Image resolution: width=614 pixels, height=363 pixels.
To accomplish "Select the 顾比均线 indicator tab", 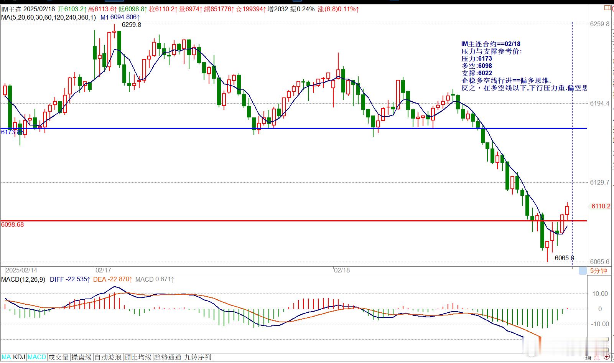I will (x=138, y=357).
